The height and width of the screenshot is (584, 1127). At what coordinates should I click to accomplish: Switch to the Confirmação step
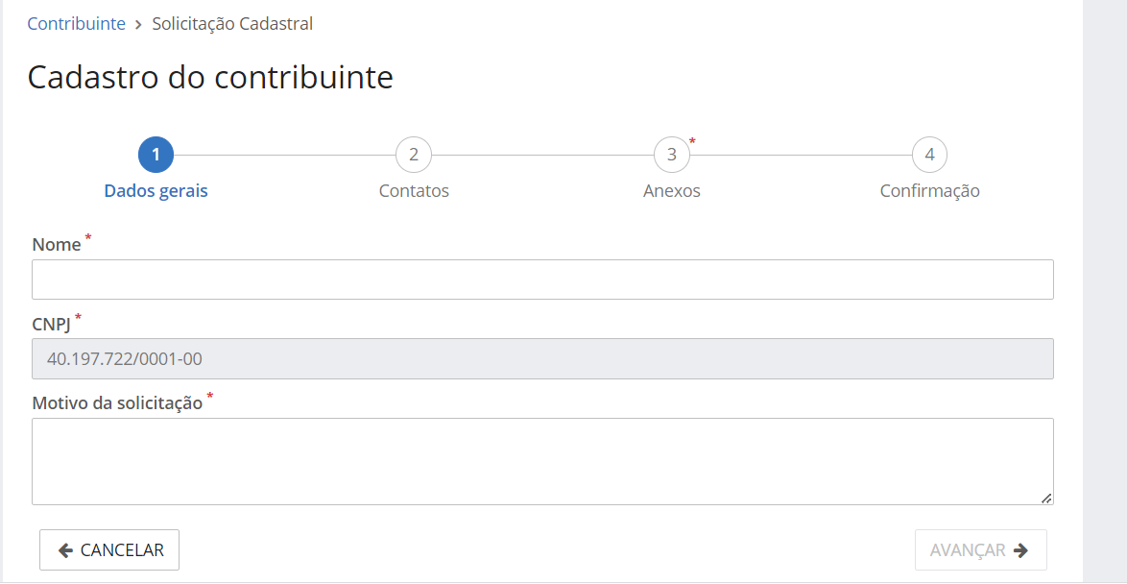click(929, 190)
